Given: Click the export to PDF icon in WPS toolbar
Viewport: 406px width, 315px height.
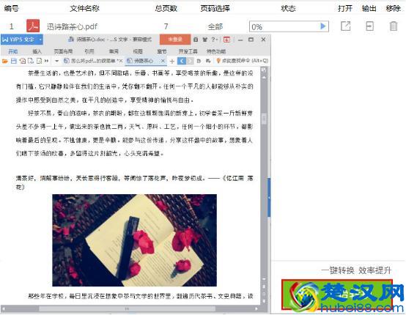Looking at the screenshot, I should pos(23,61).
